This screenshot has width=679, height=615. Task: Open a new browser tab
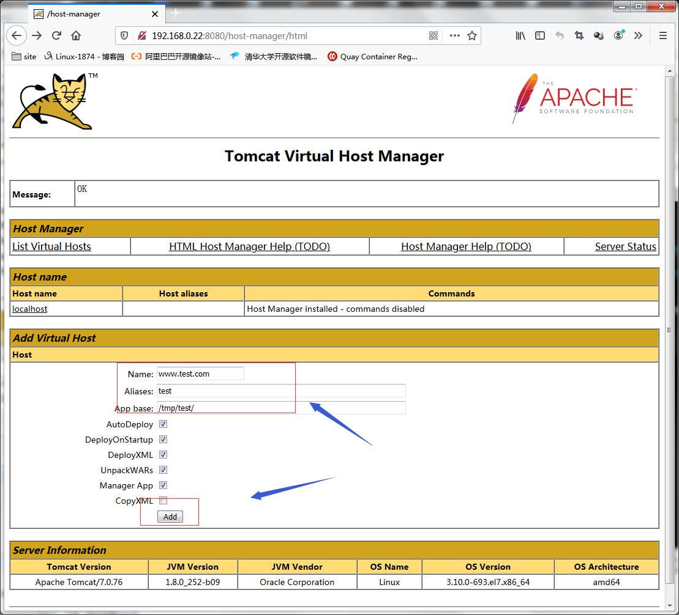[175, 13]
